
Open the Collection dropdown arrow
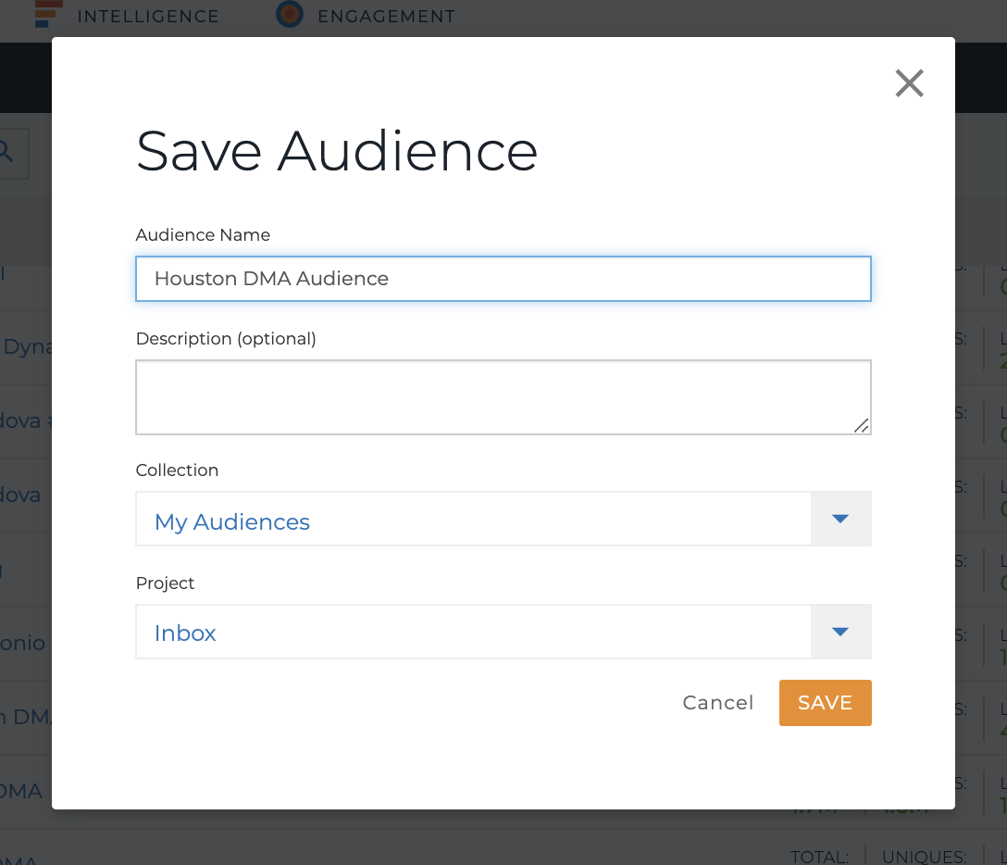pos(840,520)
